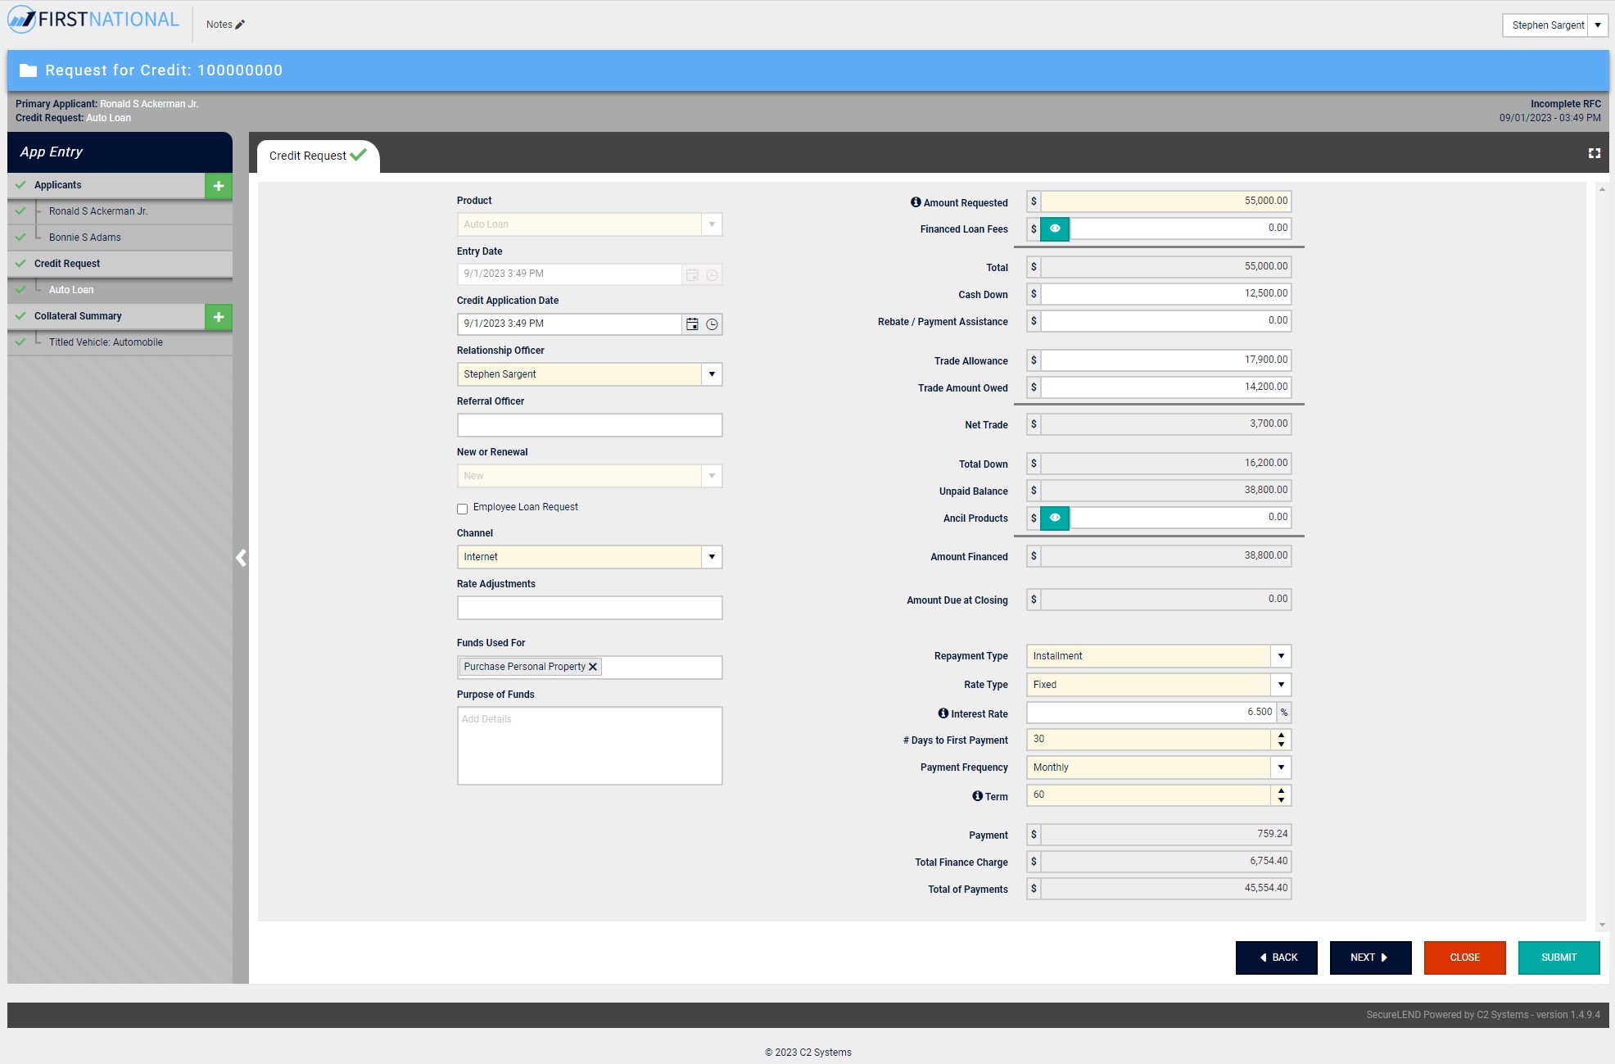Open Collateral Summary section
Image resolution: width=1615 pixels, height=1064 pixels.
(106, 316)
